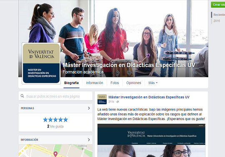Expand the PERSONAS section chevron

coord(89,108)
